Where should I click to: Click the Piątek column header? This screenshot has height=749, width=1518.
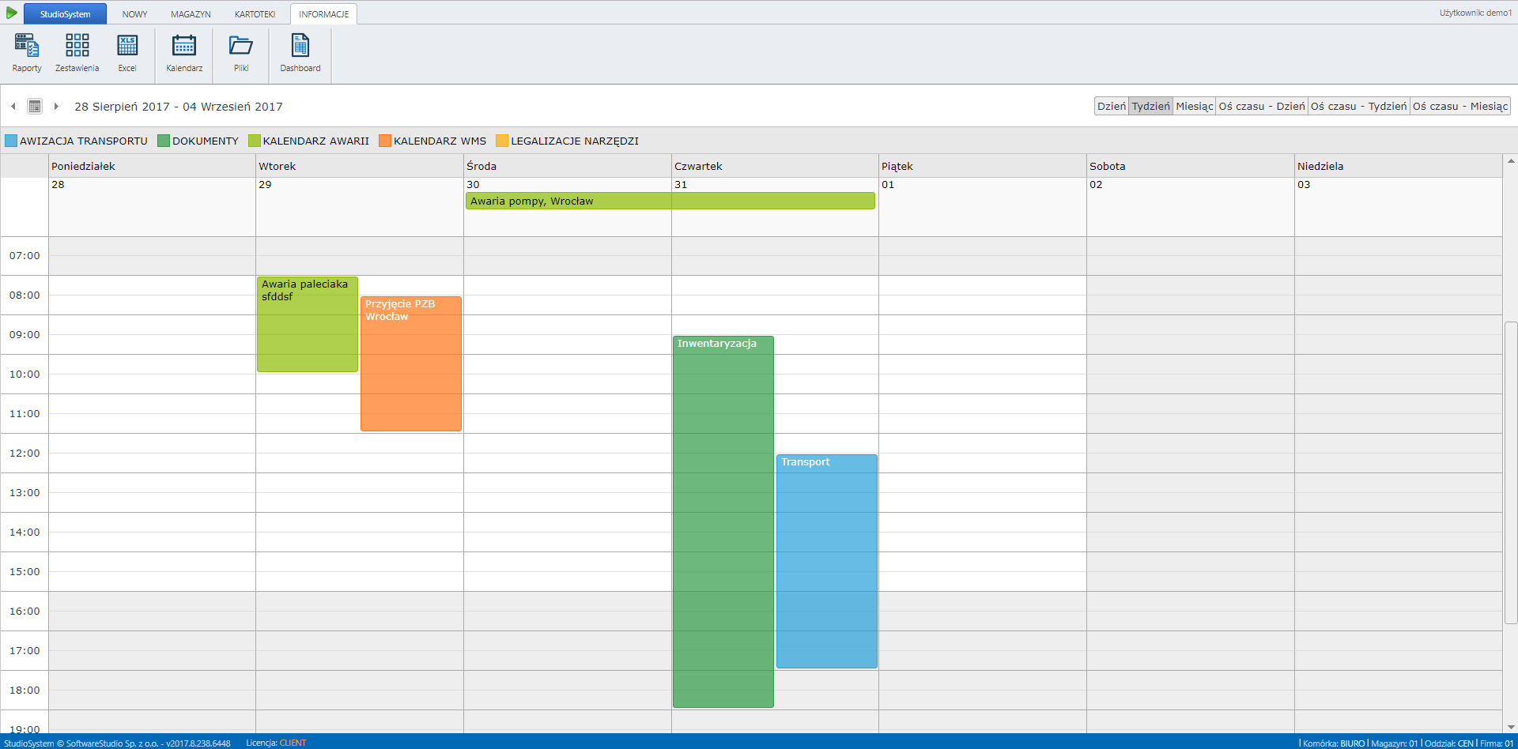pyautogui.click(x=983, y=166)
